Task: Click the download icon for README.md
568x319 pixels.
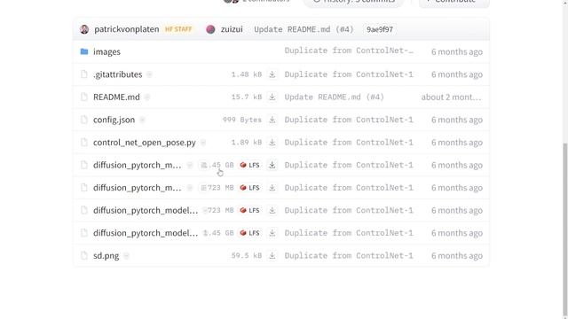Action: coord(272,97)
